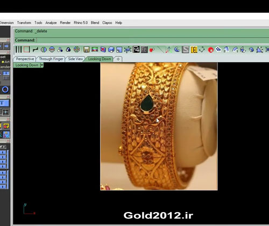The width and height of the screenshot is (269, 226).
Task: Click the gray S toolbar icon
Action: point(186,49)
